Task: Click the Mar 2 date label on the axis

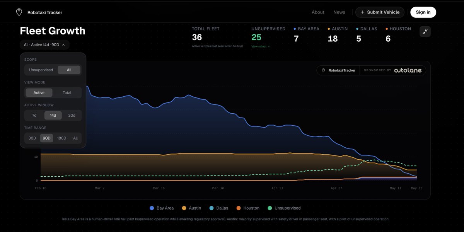Action: [x=100, y=188]
